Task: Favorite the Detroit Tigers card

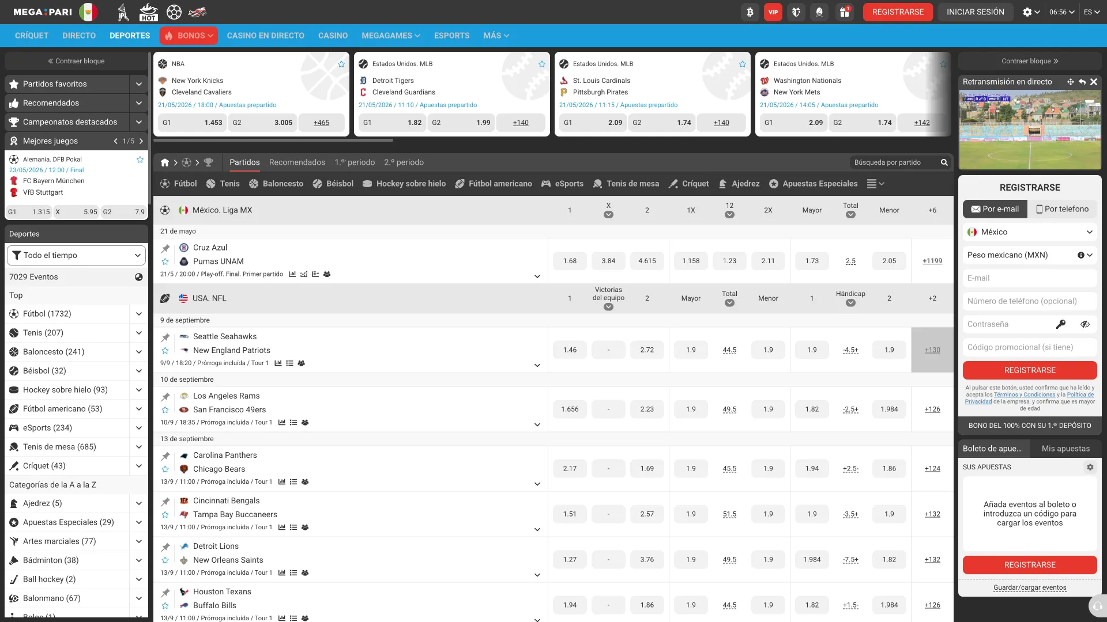Action: pos(542,64)
